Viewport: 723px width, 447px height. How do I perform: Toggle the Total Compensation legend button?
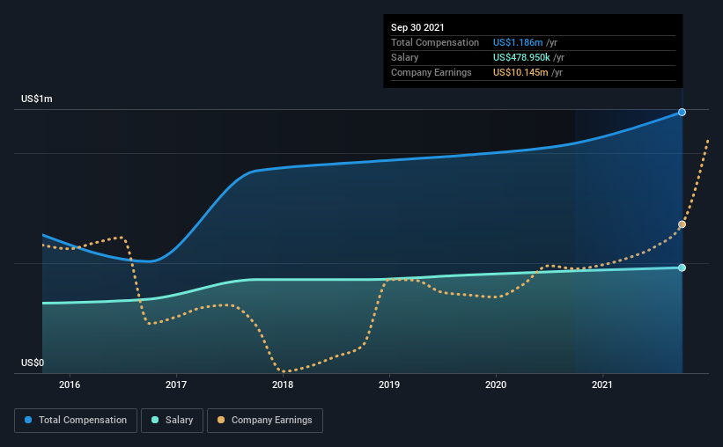pyautogui.click(x=76, y=421)
